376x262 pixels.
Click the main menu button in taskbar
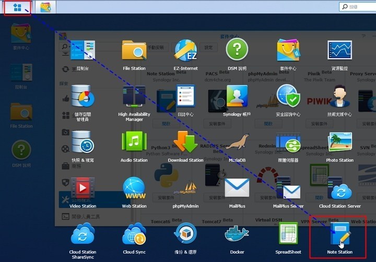(x=17, y=7)
